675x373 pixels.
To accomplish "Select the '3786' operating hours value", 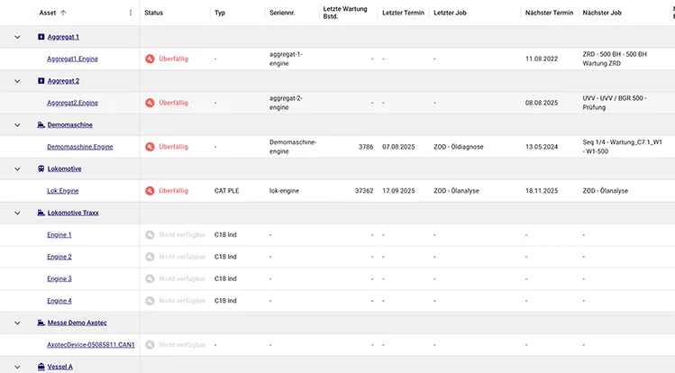I will coord(366,147).
